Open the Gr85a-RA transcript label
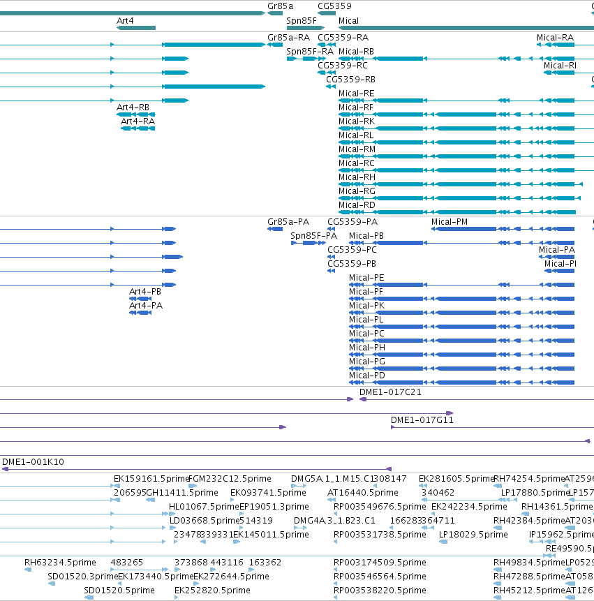Image resolution: width=594 pixels, height=601 pixels. (288, 38)
